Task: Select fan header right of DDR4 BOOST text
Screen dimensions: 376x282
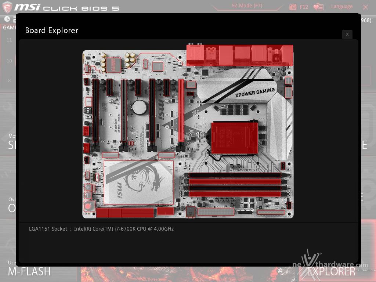Action: coord(283,166)
